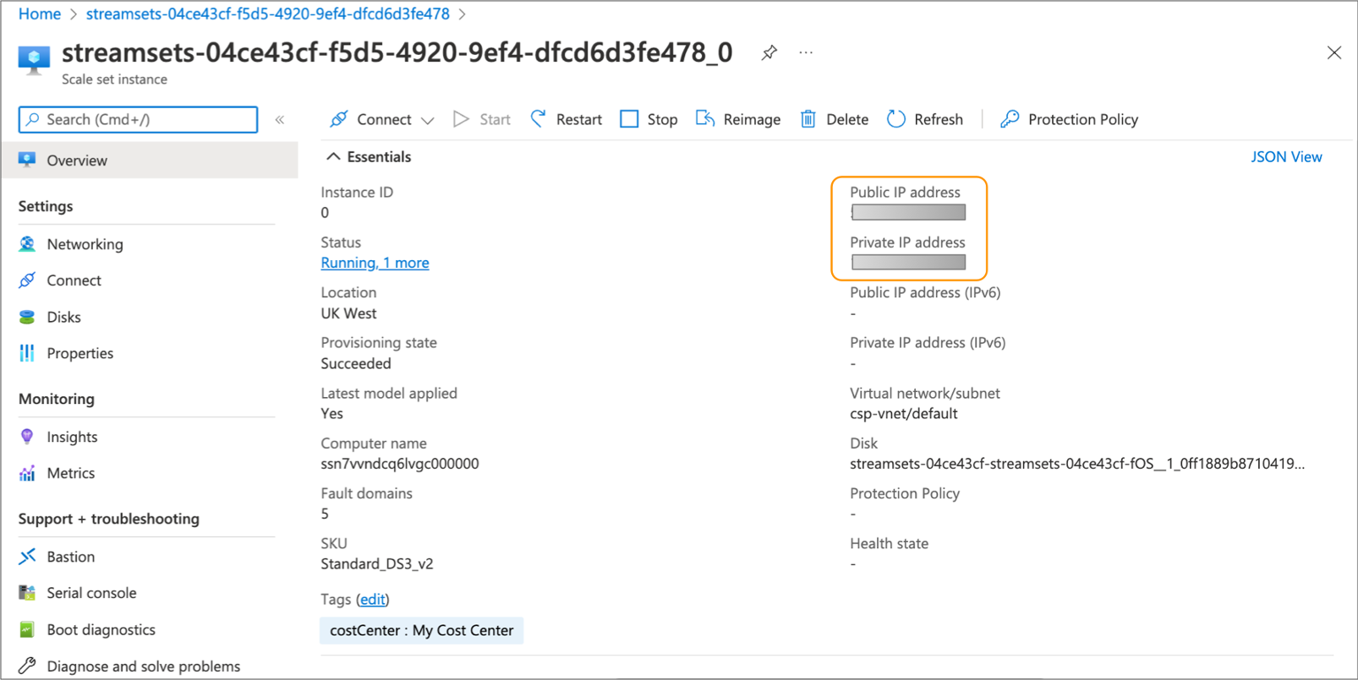Click the disk name streamsets-04ce43cf value
Image resolution: width=1358 pixels, height=680 pixels.
point(1077,464)
